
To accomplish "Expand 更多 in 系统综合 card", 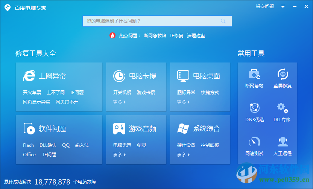I will point(183,155).
